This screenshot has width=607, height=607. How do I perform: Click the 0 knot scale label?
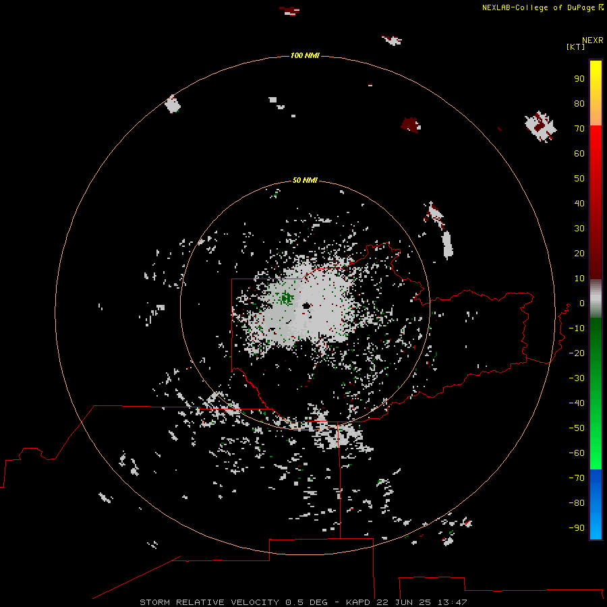[582, 303]
